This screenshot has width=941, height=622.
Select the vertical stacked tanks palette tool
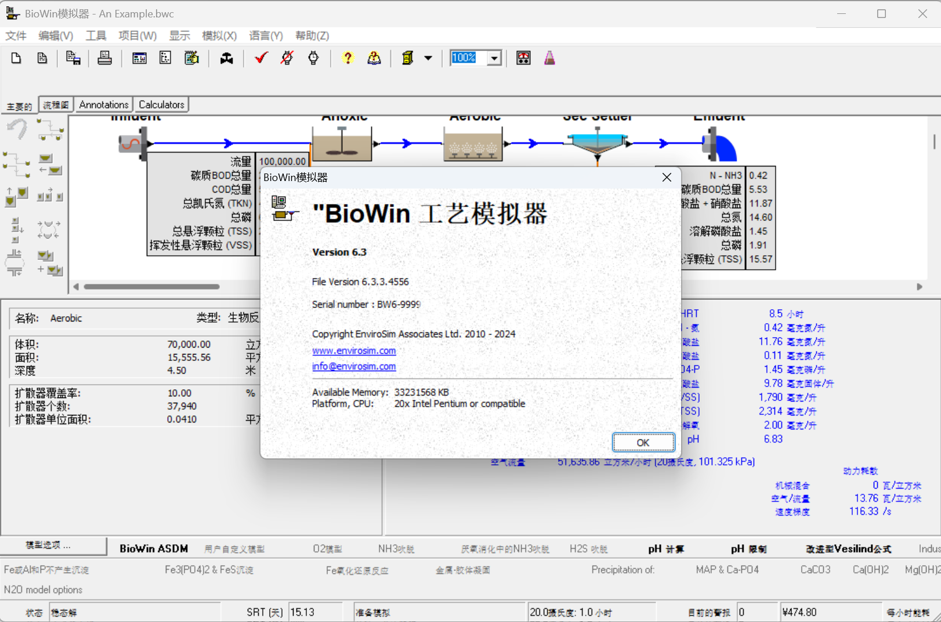(16, 230)
